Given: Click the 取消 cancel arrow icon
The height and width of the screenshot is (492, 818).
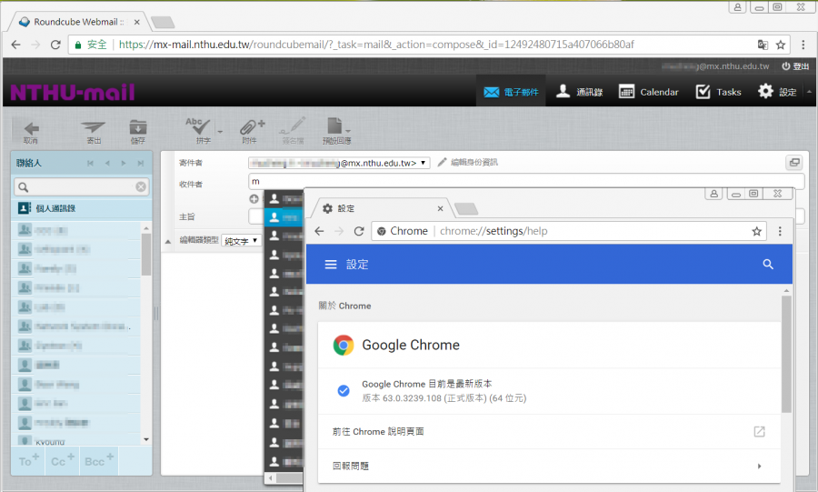Looking at the screenshot, I should coord(31,130).
